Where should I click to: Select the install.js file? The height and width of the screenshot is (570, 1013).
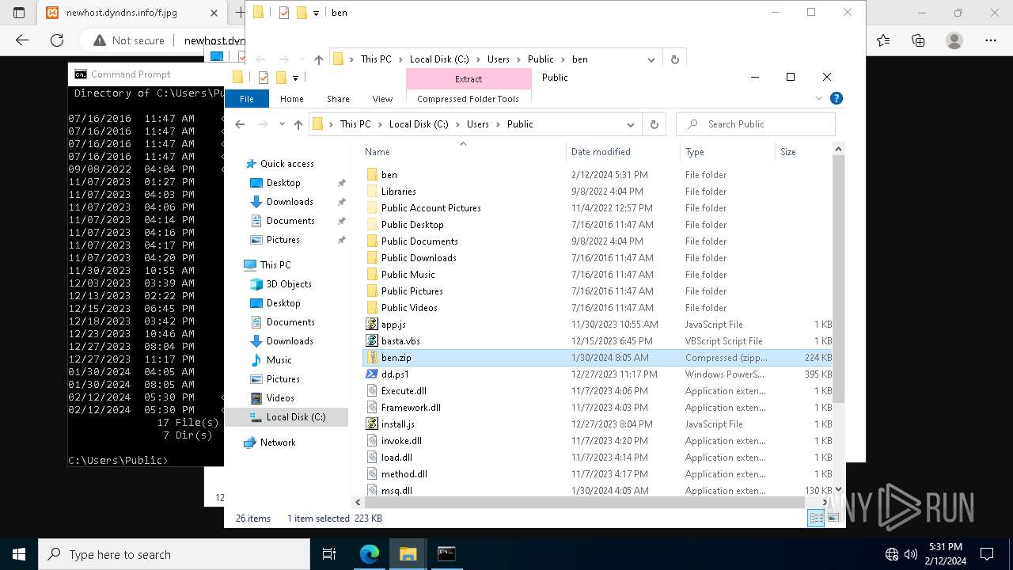click(398, 424)
